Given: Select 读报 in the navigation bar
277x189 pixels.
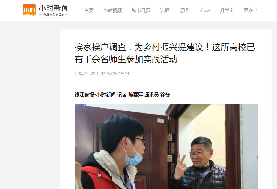Looking at the screenshot, I should (165, 10).
